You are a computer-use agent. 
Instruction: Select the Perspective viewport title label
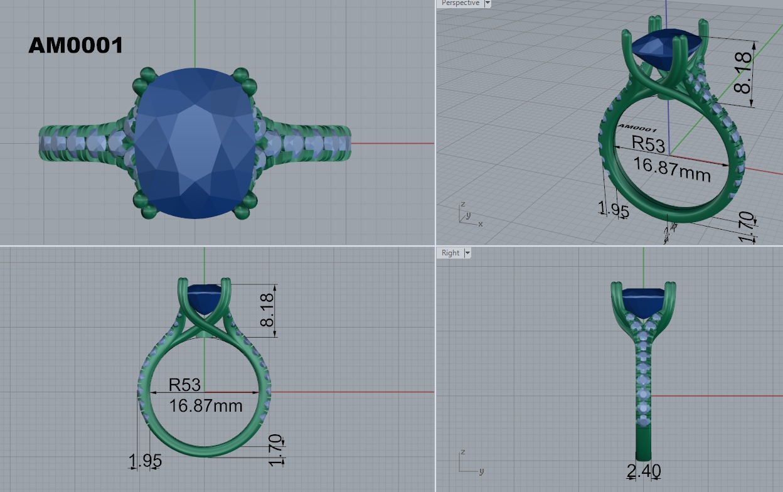click(460, 3)
